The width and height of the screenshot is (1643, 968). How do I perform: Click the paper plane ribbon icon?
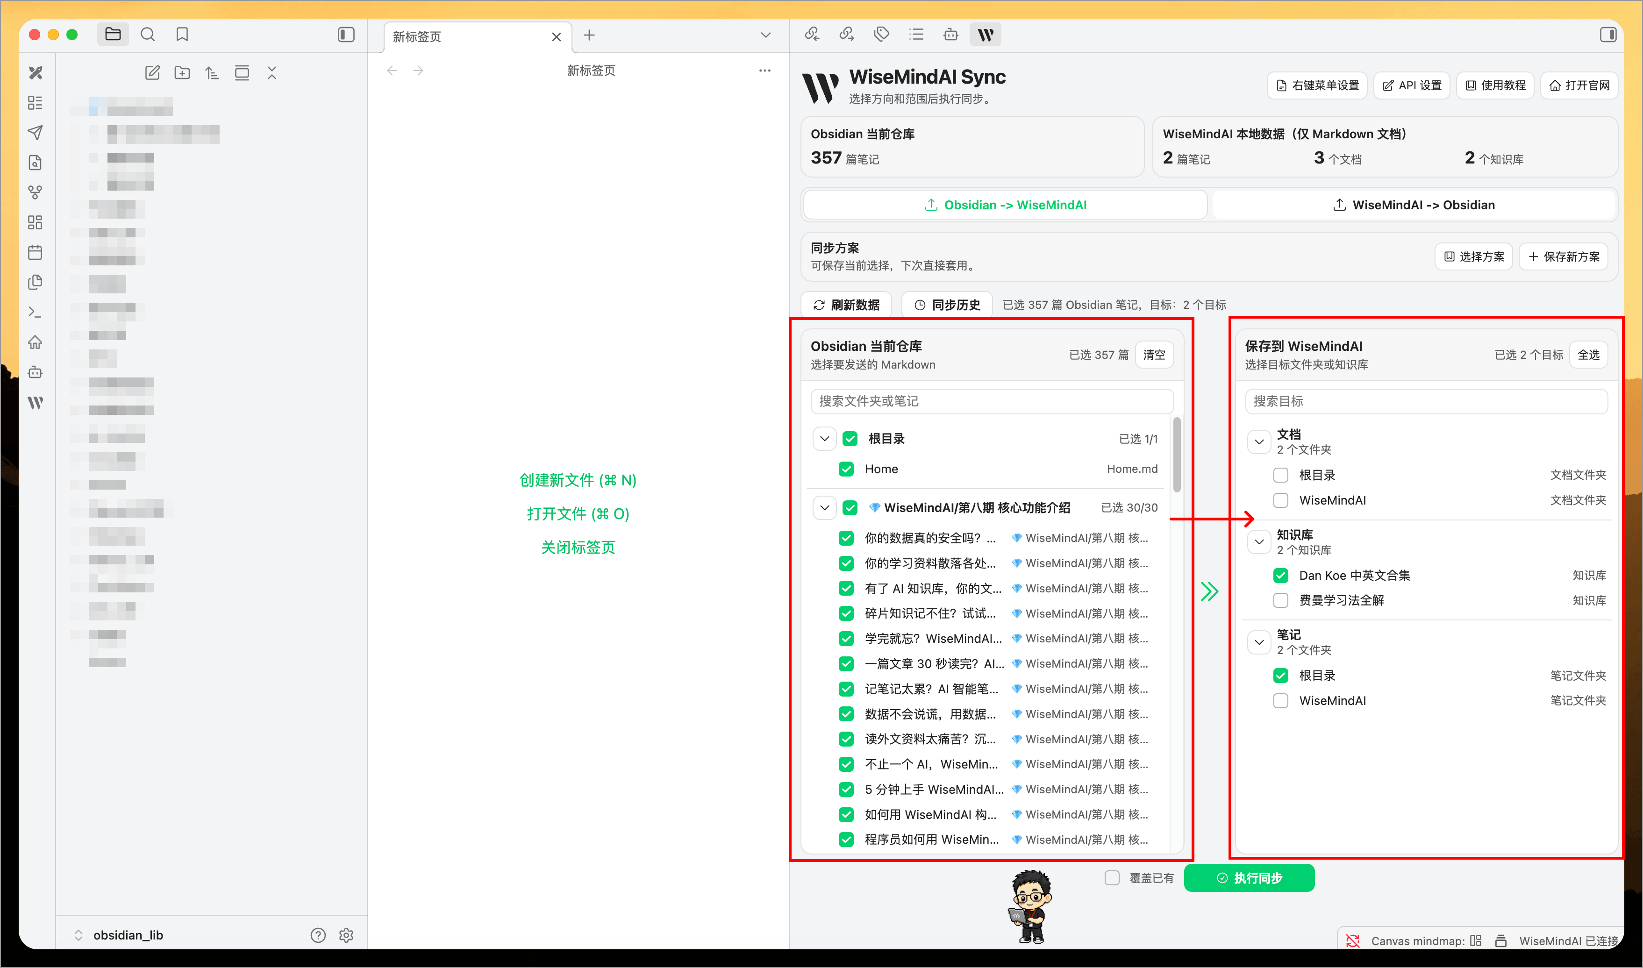tap(35, 132)
